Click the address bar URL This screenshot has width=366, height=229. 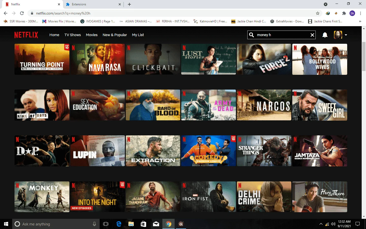pyautogui.click(x=63, y=13)
